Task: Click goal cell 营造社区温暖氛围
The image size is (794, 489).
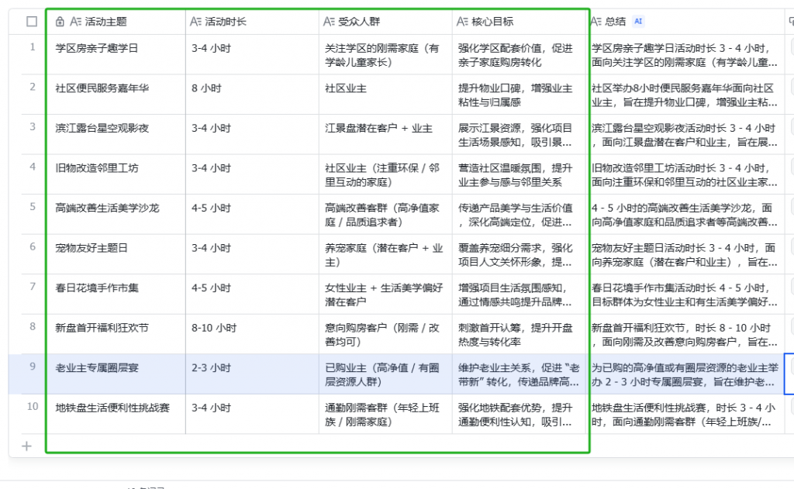Action: 520,174
